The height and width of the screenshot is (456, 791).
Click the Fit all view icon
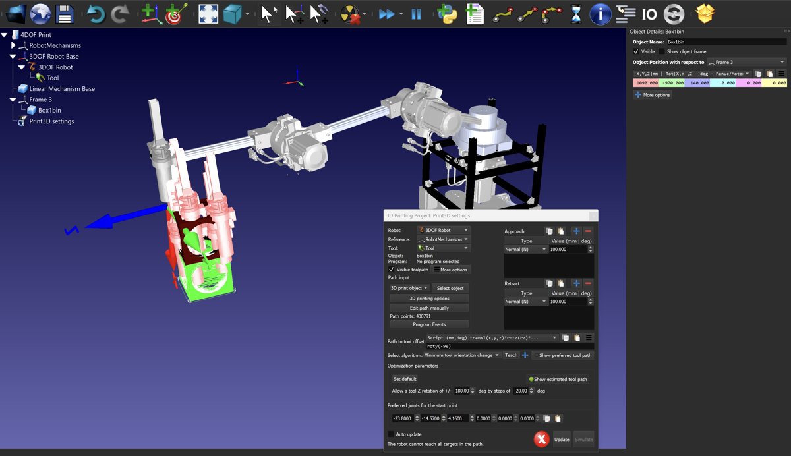pyautogui.click(x=208, y=14)
